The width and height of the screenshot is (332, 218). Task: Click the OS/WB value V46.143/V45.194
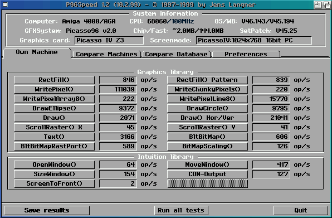point(267,21)
